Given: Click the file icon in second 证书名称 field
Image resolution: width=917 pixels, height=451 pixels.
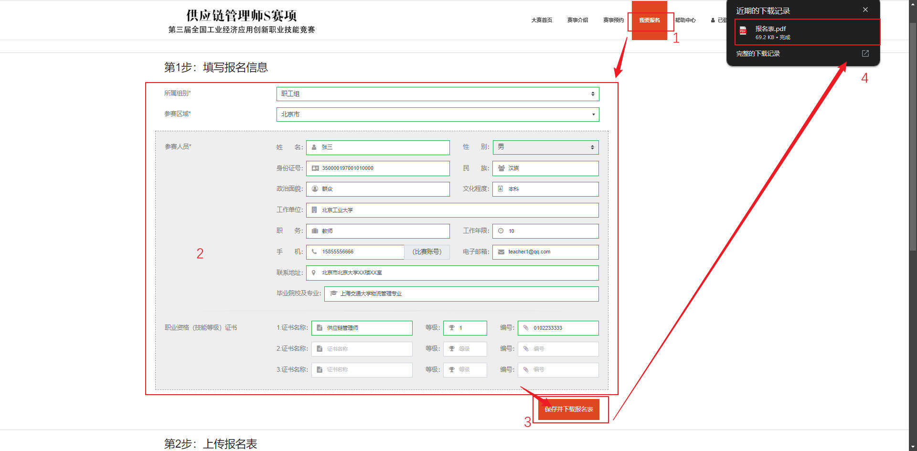Looking at the screenshot, I should pos(320,349).
